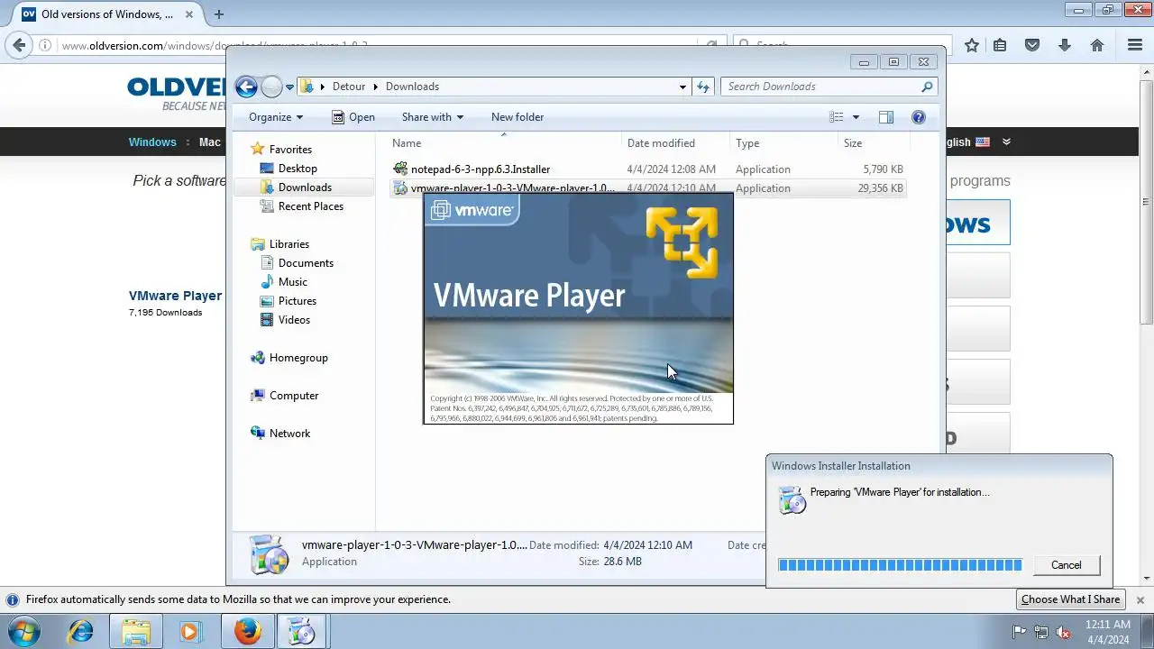Select Downloads in the navigation pane

point(305,187)
